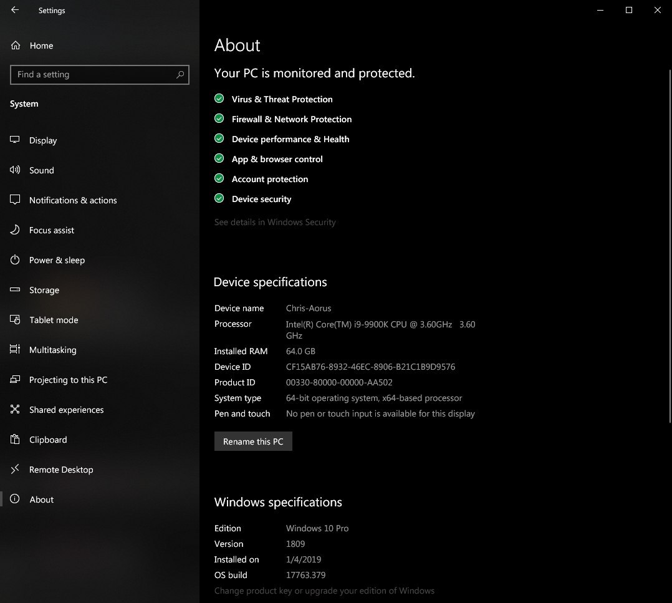Open See details in Windows Security link
Image resolution: width=672 pixels, height=603 pixels.
click(275, 223)
